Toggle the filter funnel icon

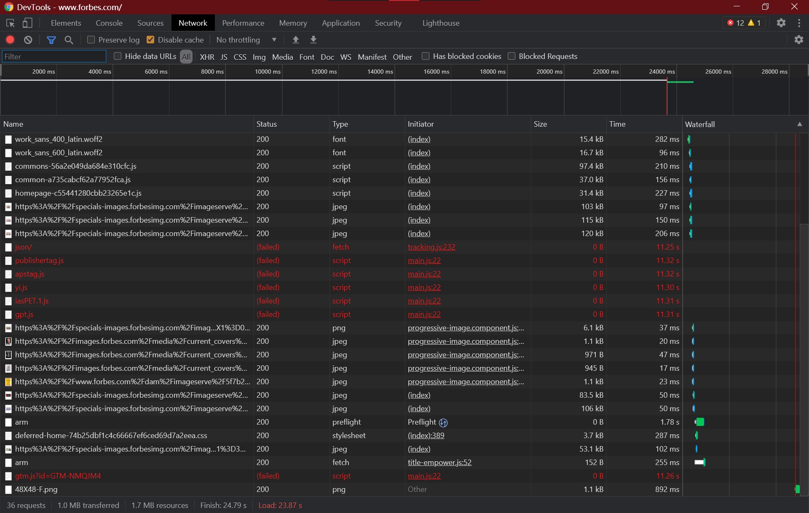coord(51,40)
